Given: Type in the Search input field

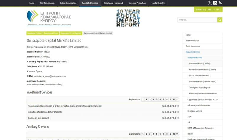Looking at the screenshot, I should (197, 20).
